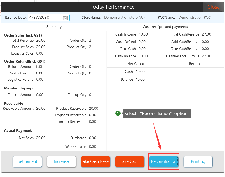Click the Demonstration POS name value
The image size is (225, 177).
194,18
